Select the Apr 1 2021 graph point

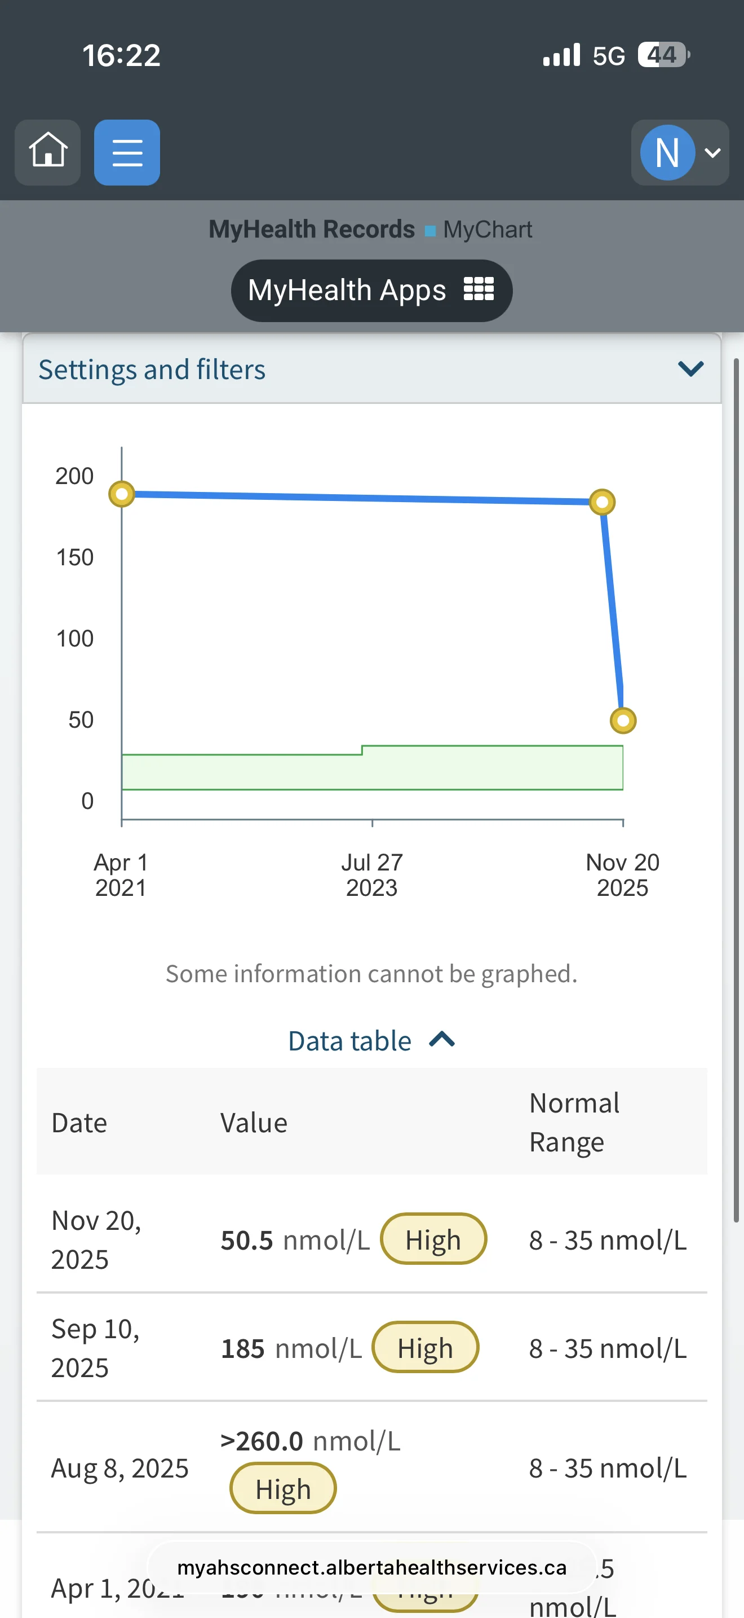coord(122,494)
